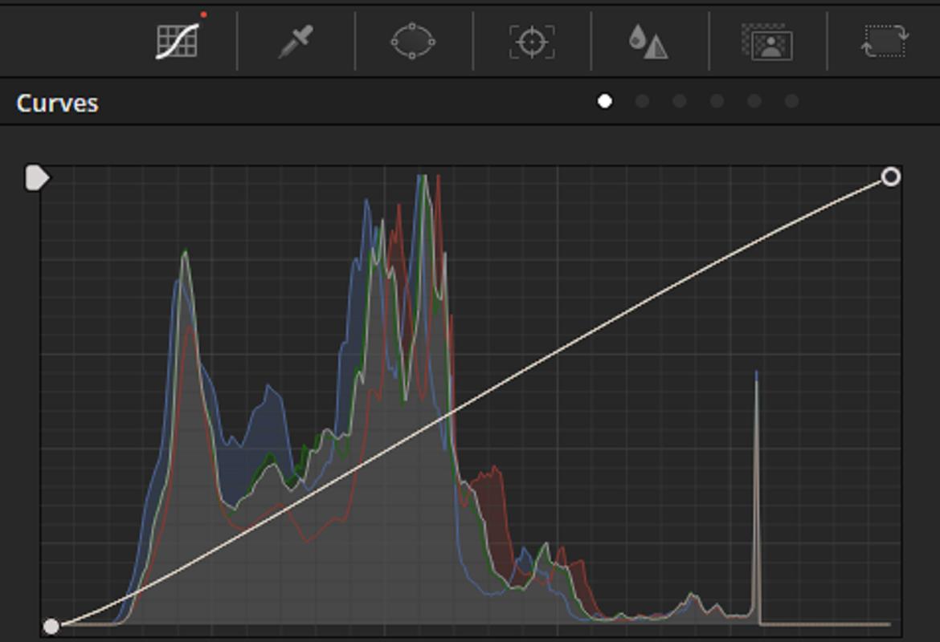The image size is (940, 642).
Task: Open the Blur and Sharpen palette
Action: point(648,41)
